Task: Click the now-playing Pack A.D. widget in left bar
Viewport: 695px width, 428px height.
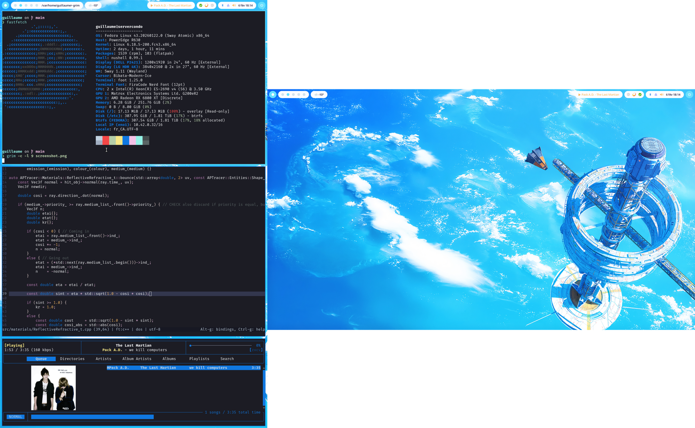Action: (x=171, y=6)
